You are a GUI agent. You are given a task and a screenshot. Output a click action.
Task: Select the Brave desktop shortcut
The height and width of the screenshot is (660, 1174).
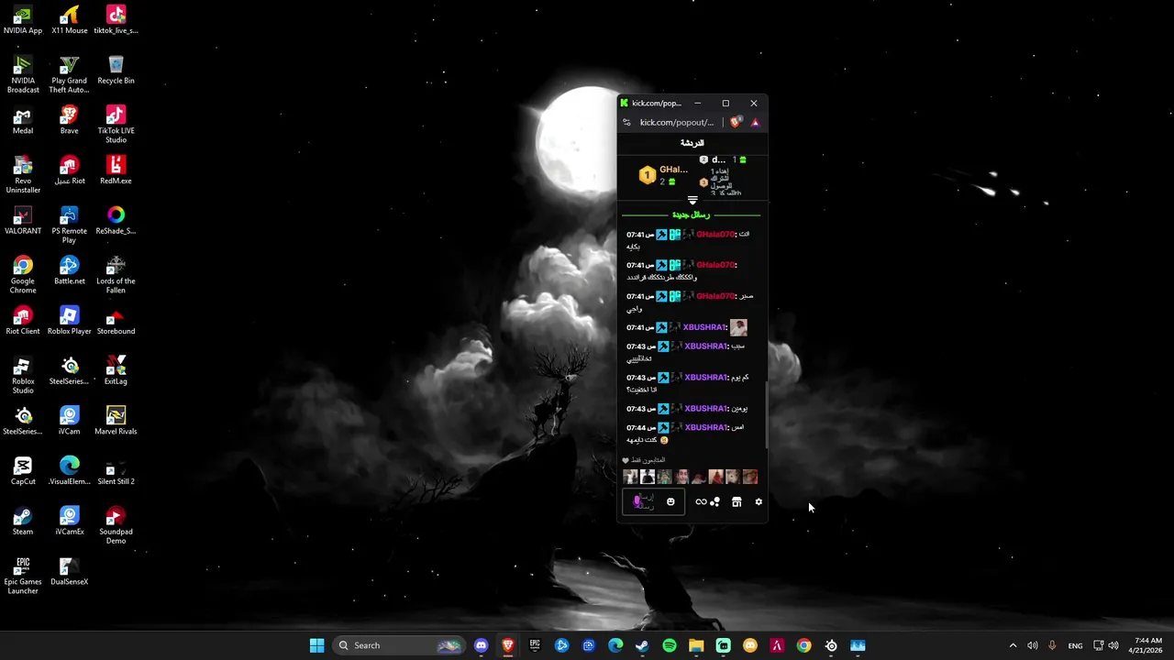pyautogui.click(x=70, y=120)
